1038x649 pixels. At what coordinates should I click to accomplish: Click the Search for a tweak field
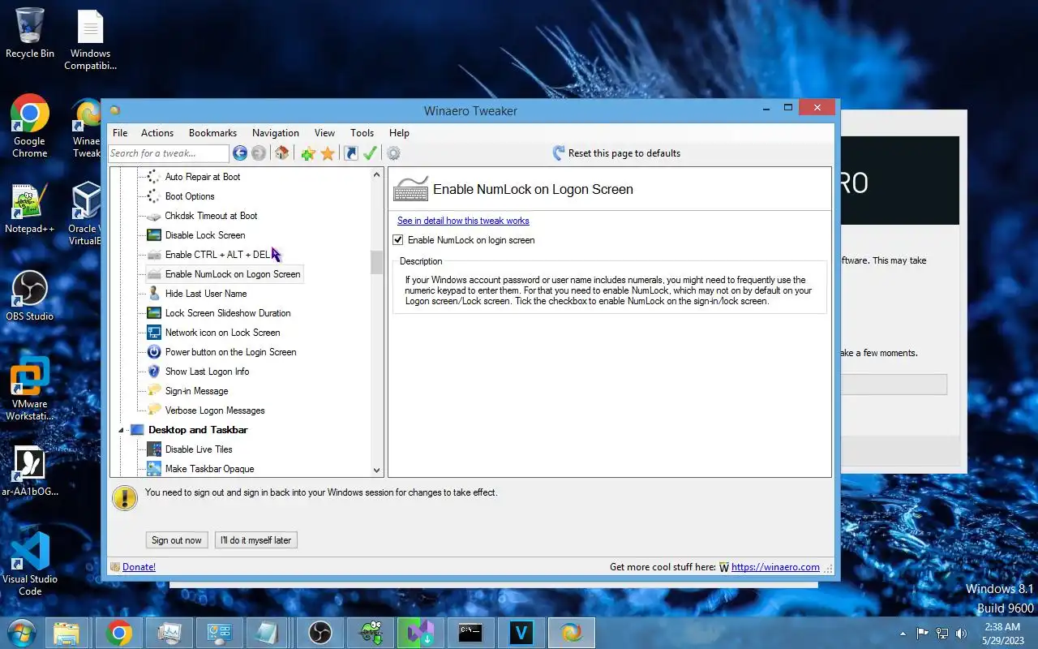click(x=169, y=153)
